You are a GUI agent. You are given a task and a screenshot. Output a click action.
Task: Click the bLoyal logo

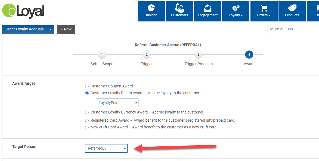point(23,11)
